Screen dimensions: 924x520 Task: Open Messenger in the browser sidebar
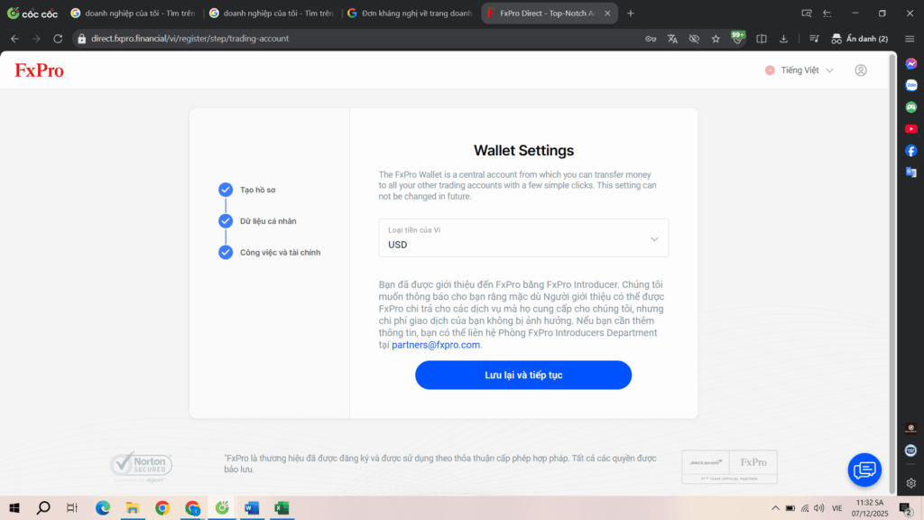point(911,64)
